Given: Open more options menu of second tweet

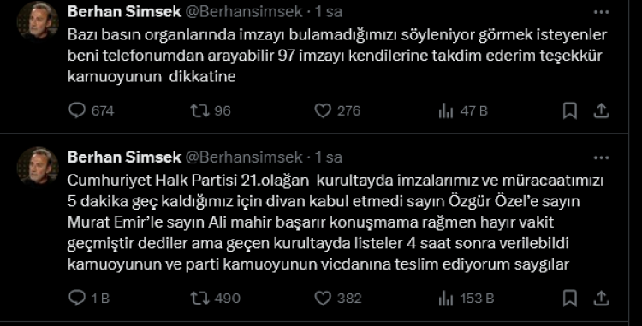Looking at the screenshot, I should tap(601, 157).
